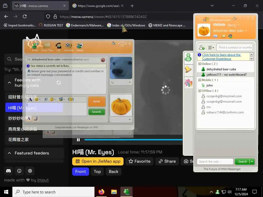
Task: Collapse the Online contacts group
Action: tap(200, 64)
